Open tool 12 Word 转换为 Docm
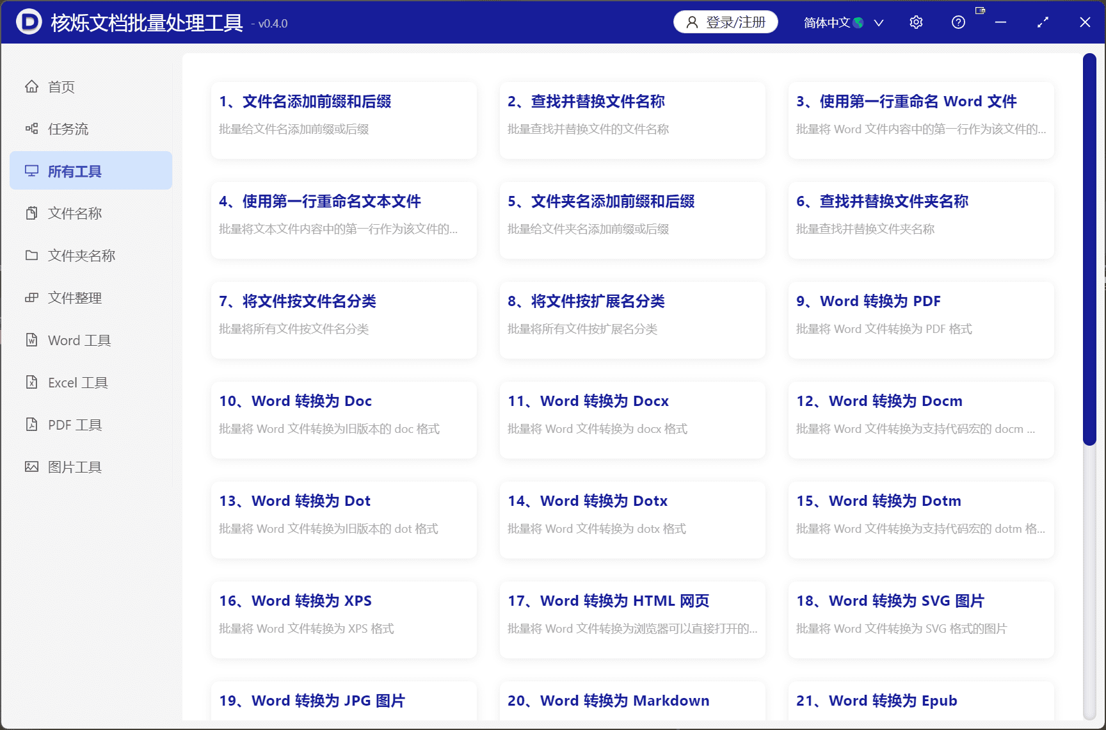 tap(921, 419)
